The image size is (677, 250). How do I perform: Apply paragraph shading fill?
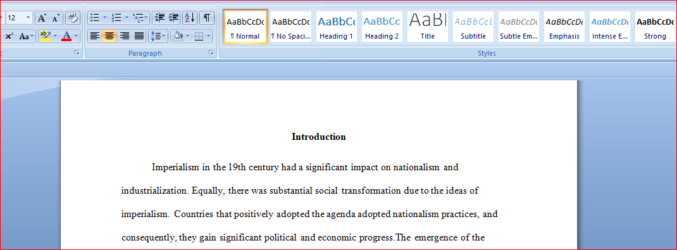[177, 36]
